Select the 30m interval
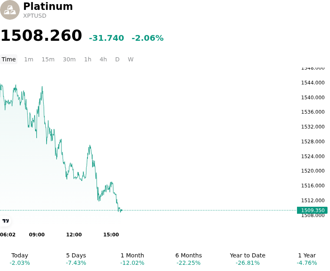This screenshot has height=271, width=330. tap(69, 59)
